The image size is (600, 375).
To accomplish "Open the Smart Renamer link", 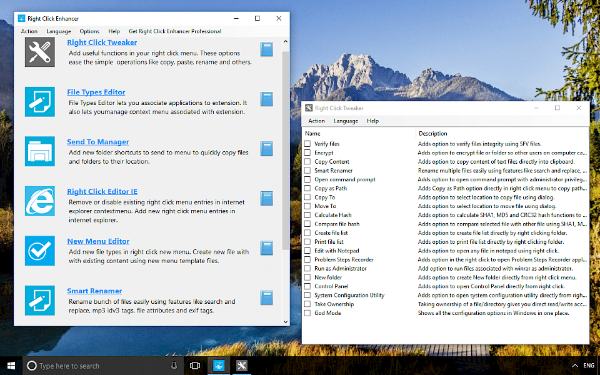I will [x=94, y=291].
